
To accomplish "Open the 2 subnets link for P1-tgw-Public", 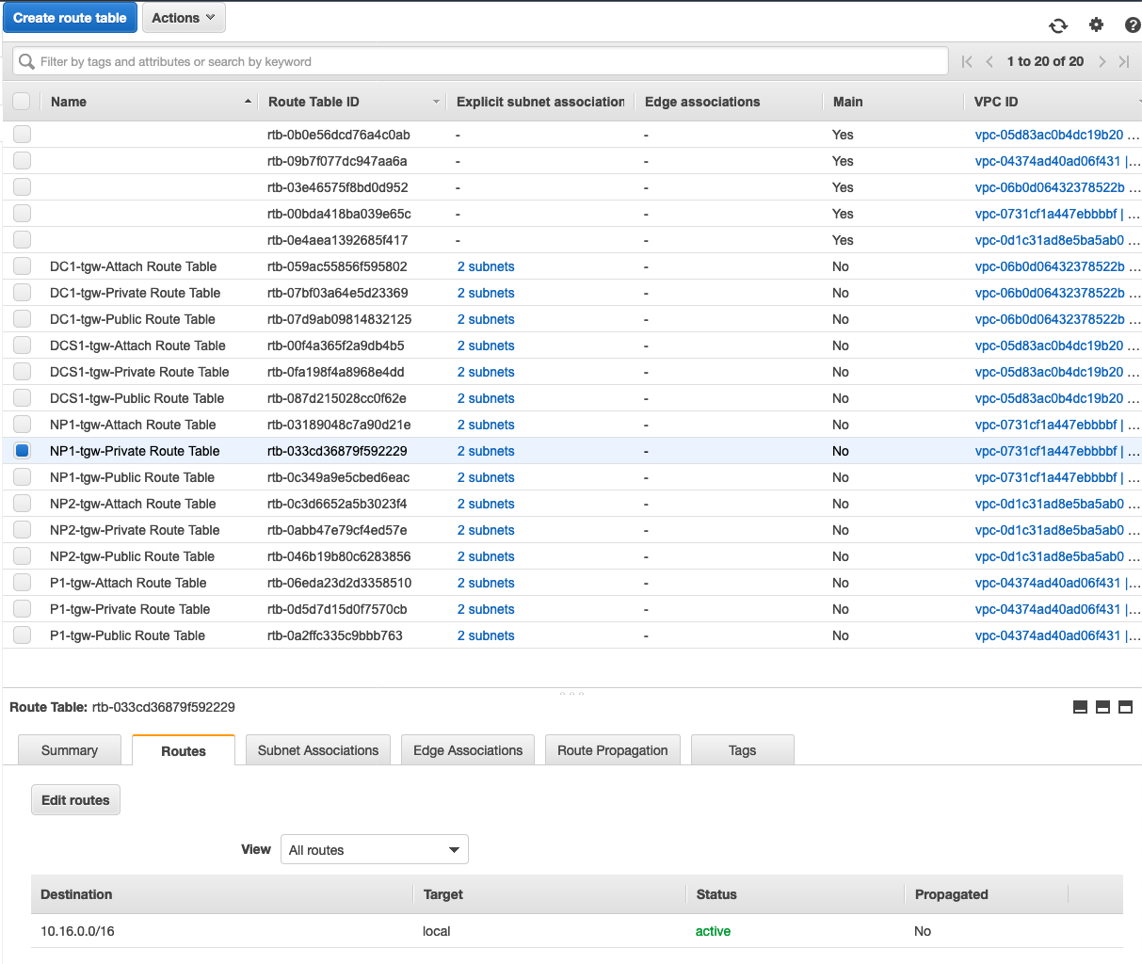I will click(486, 635).
